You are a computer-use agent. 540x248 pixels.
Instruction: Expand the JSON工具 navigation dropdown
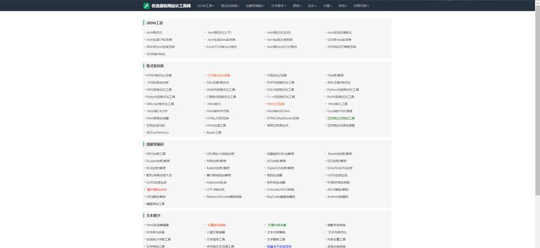click(x=206, y=6)
